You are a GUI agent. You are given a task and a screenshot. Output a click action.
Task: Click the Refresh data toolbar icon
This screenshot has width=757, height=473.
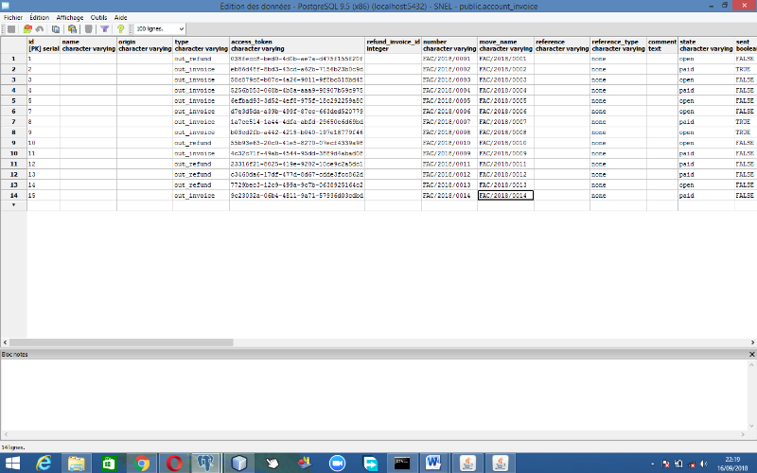[27, 29]
